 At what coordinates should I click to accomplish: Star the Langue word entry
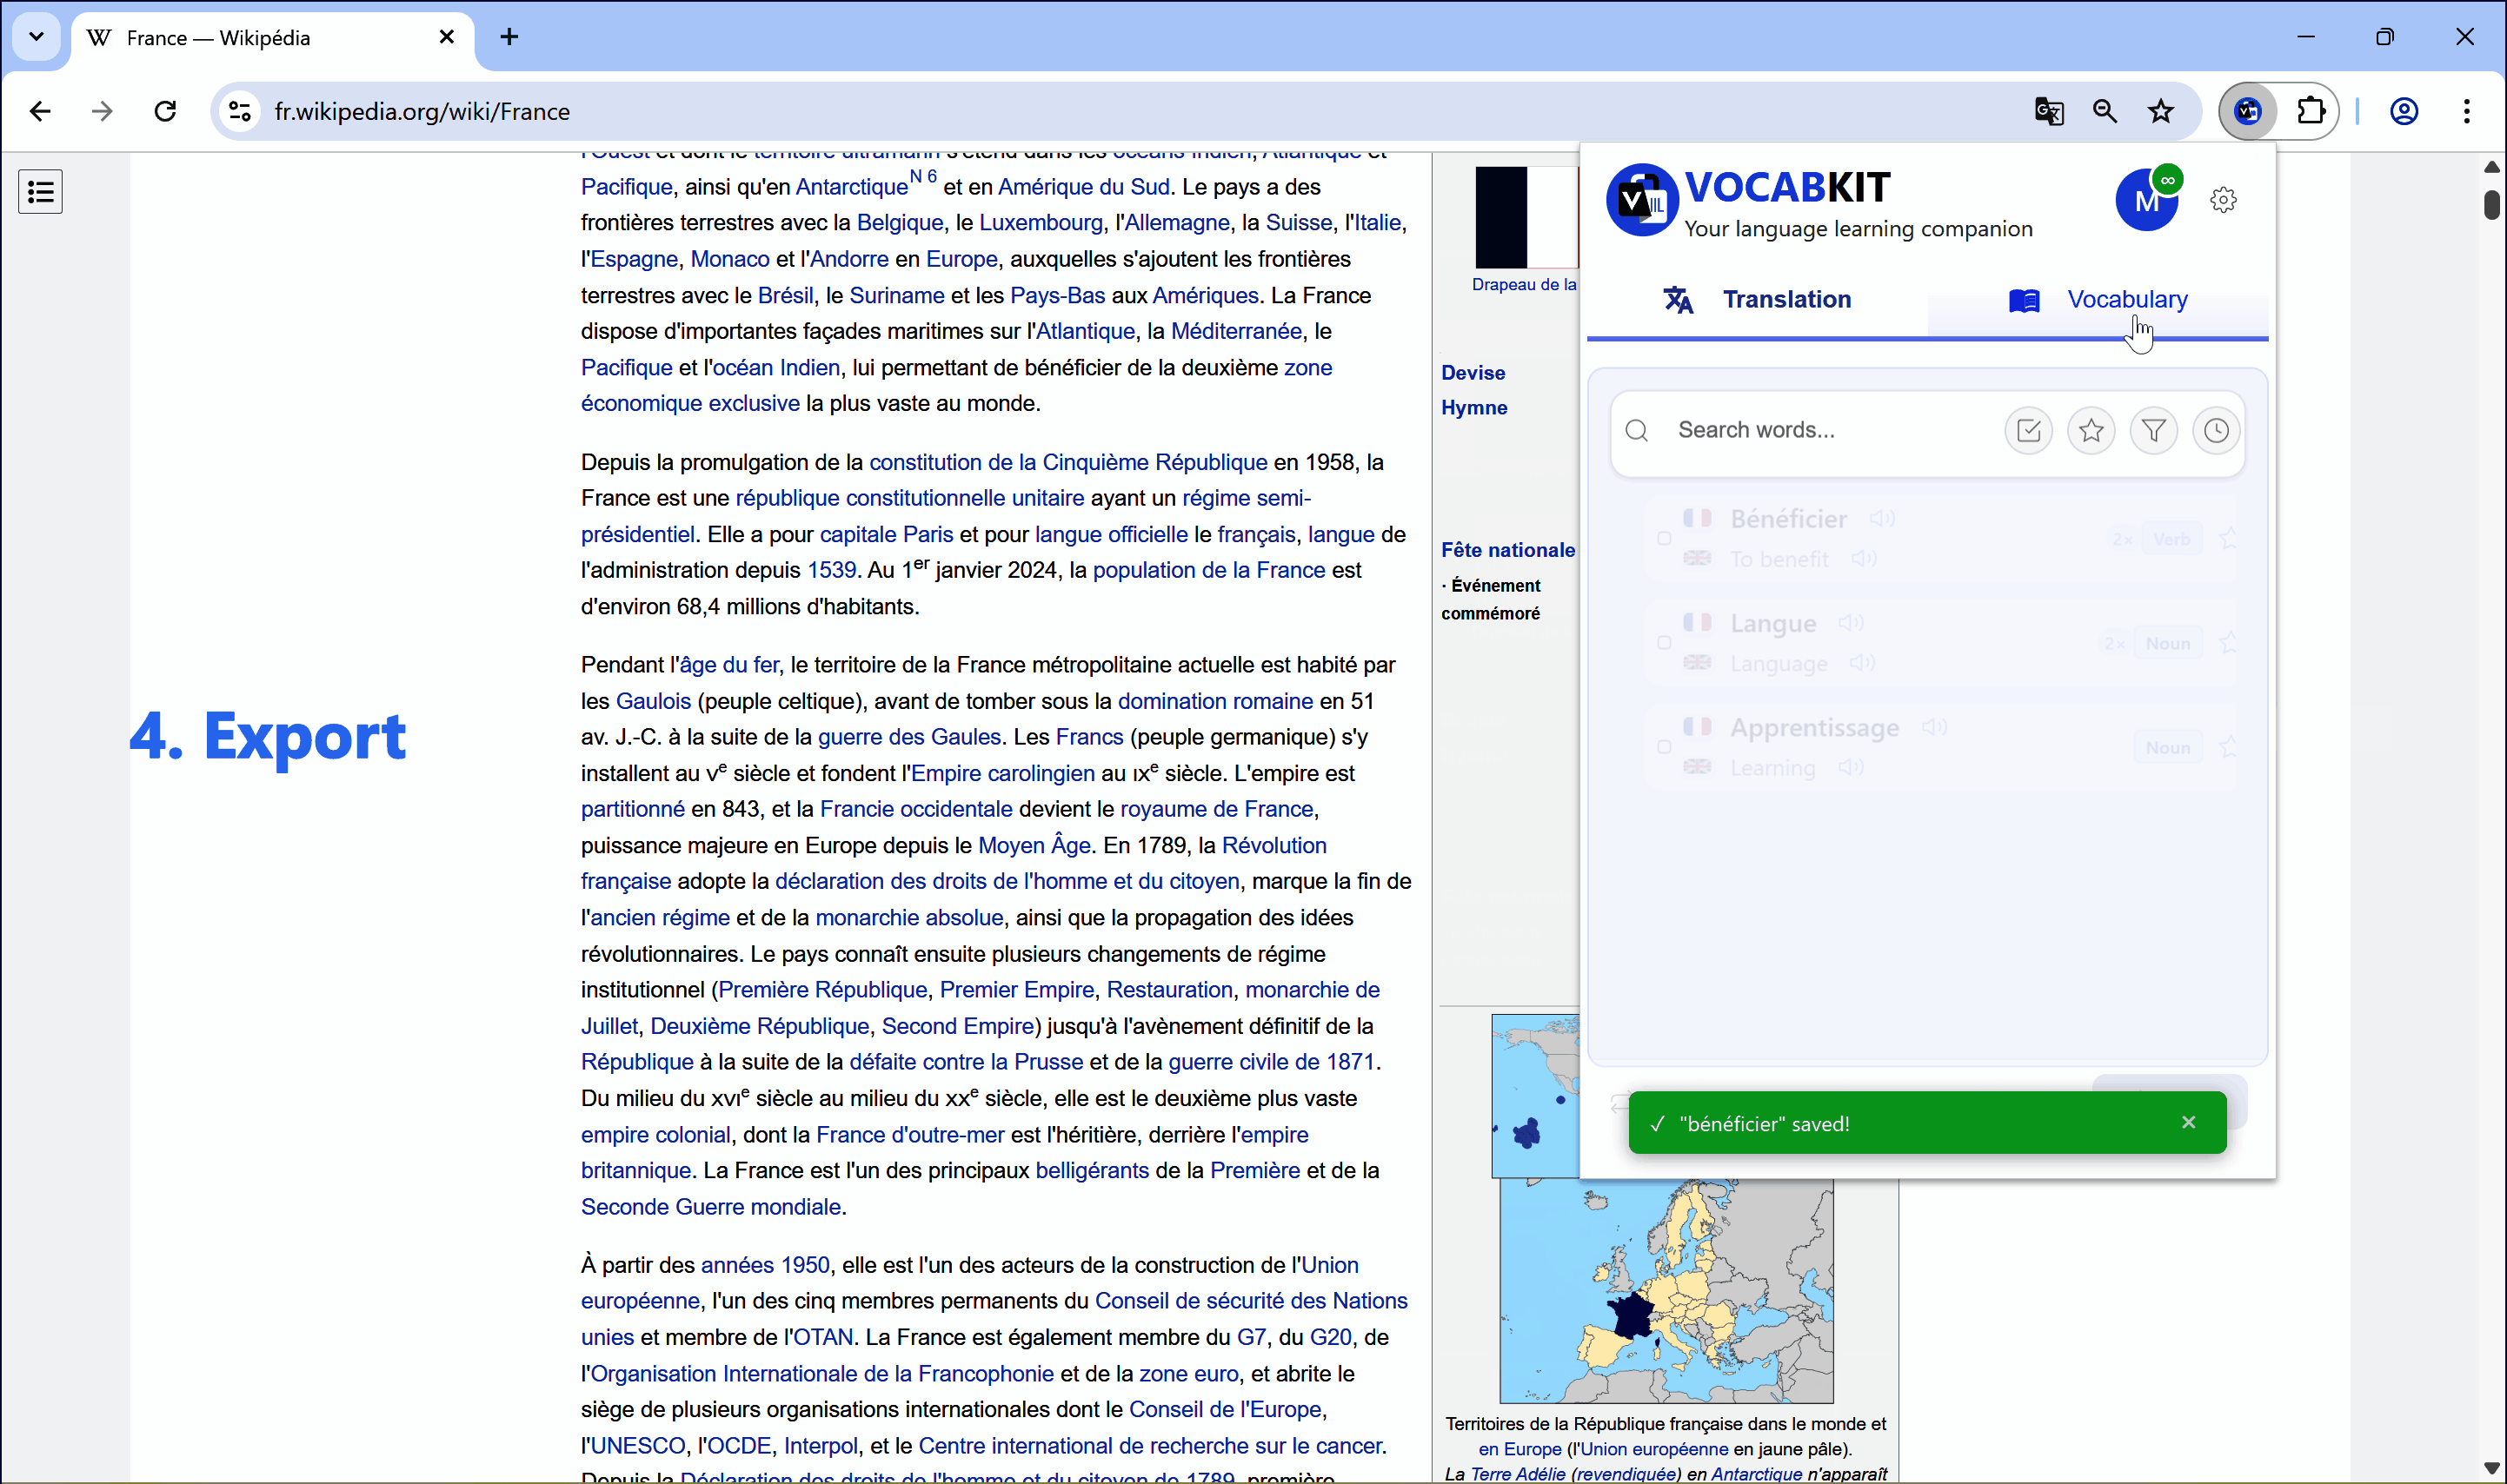2228,643
